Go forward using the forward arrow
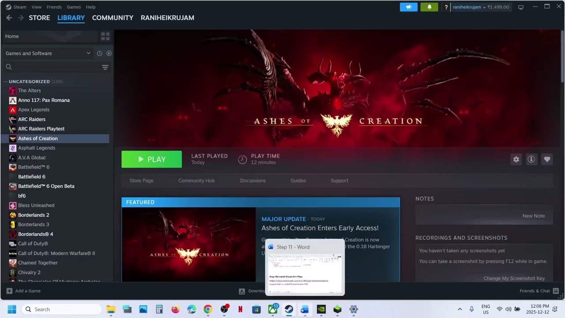The image size is (565, 318). pyautogui.click(x=20, y=18)
